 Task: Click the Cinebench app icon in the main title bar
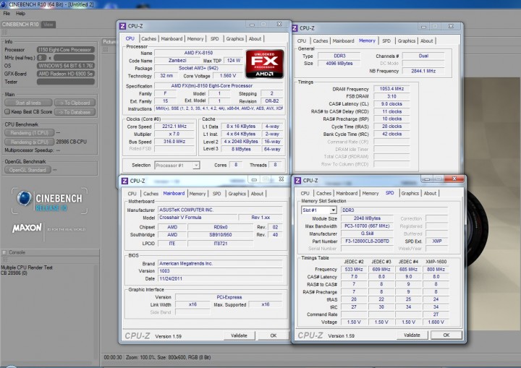4,4
